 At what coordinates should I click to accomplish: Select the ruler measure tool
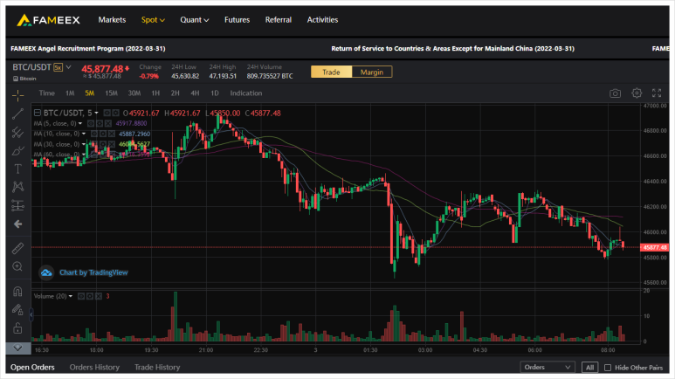pos(17,249)
